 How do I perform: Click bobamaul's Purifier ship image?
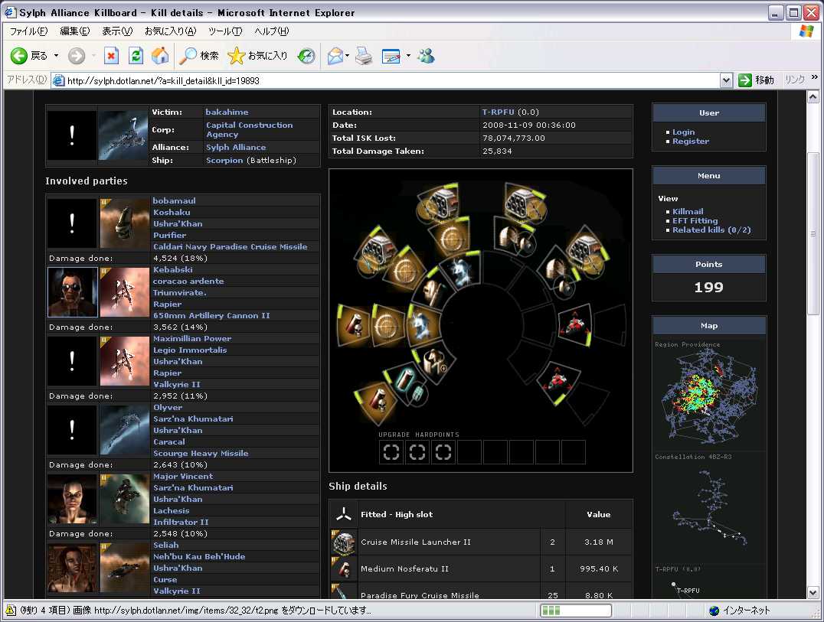[x=125, y=223]
